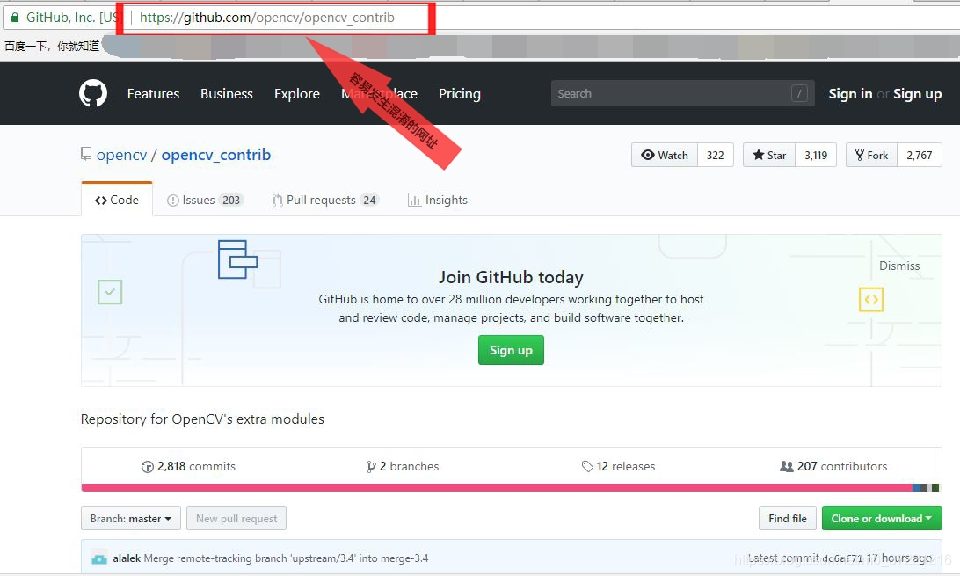This screenshot has height=576, width=960.
Task: Open the Pricing page
Action: click(459, 93)
